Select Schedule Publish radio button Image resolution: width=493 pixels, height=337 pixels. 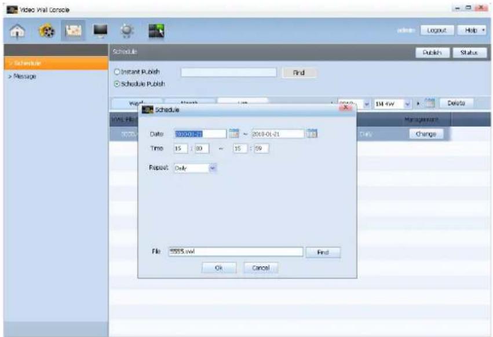117,84
